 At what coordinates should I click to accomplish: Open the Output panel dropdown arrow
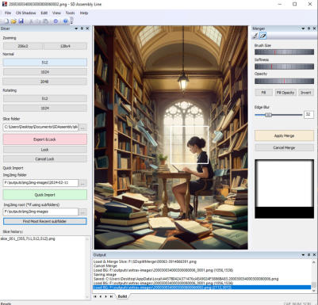pos(303,255)
